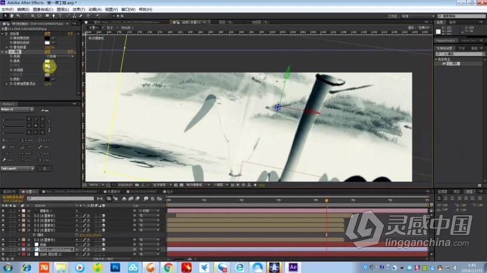Open the Graph Editor in timeline
487x273 pixels.
159,198
